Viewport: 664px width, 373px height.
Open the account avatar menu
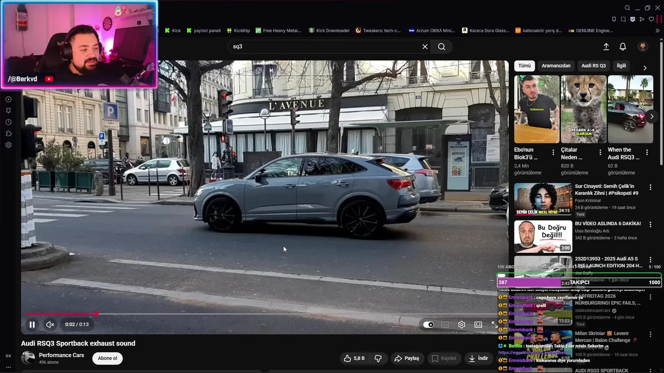click(x=643, y=47)
